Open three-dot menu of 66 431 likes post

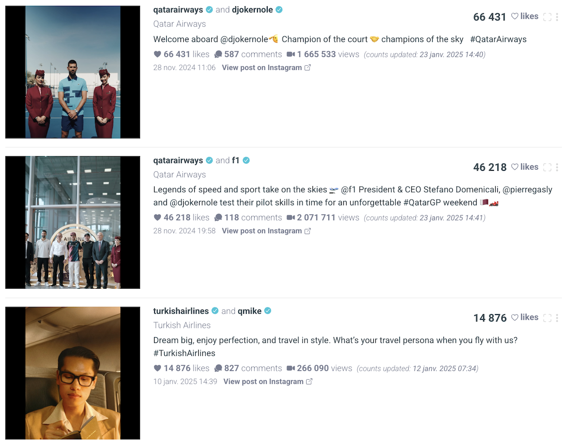coord(557,17)
